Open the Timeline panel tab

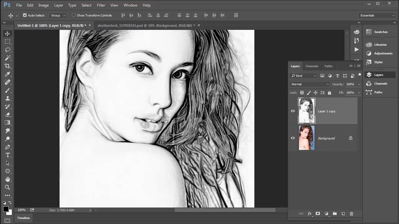(x=23, y=218)
